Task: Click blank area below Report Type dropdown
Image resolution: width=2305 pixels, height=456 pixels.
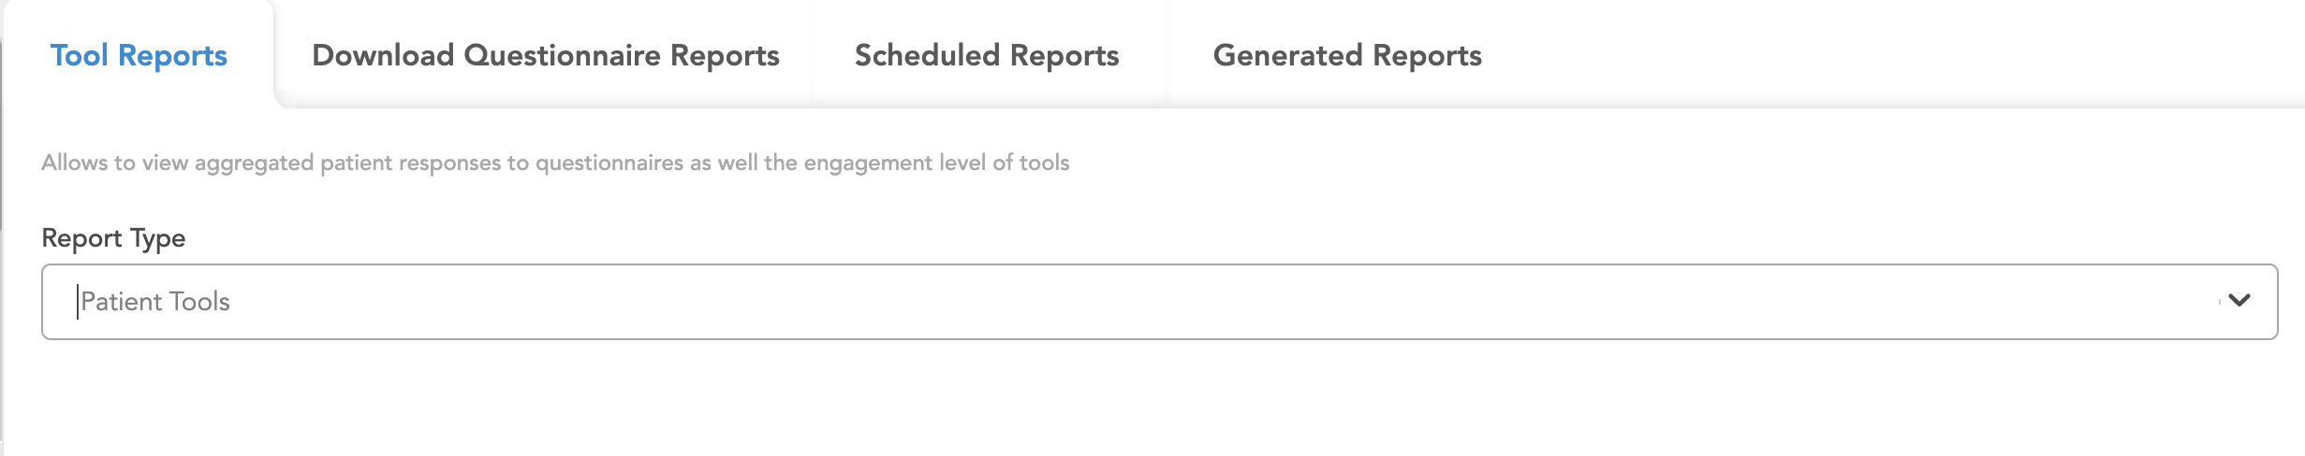Action: pos(1123,402)
